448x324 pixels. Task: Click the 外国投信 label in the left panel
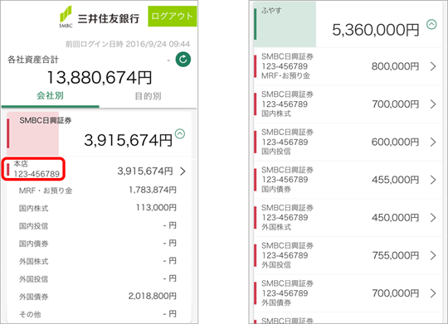coord(33,279)
